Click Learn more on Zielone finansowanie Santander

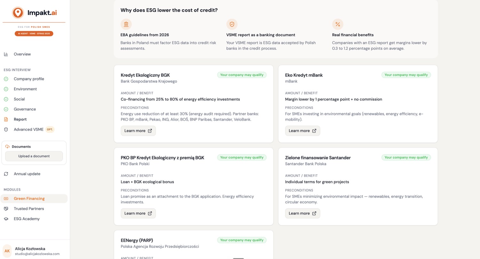point(302,213)
